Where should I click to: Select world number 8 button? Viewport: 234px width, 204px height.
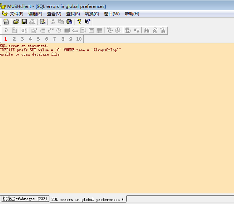(63, 39)
